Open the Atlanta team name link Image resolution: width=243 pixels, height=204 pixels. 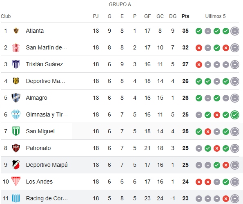click(x=35, y=31)
